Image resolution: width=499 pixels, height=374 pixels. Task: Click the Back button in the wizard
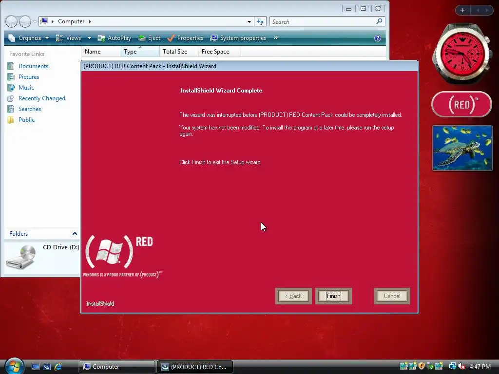point(293,296)
